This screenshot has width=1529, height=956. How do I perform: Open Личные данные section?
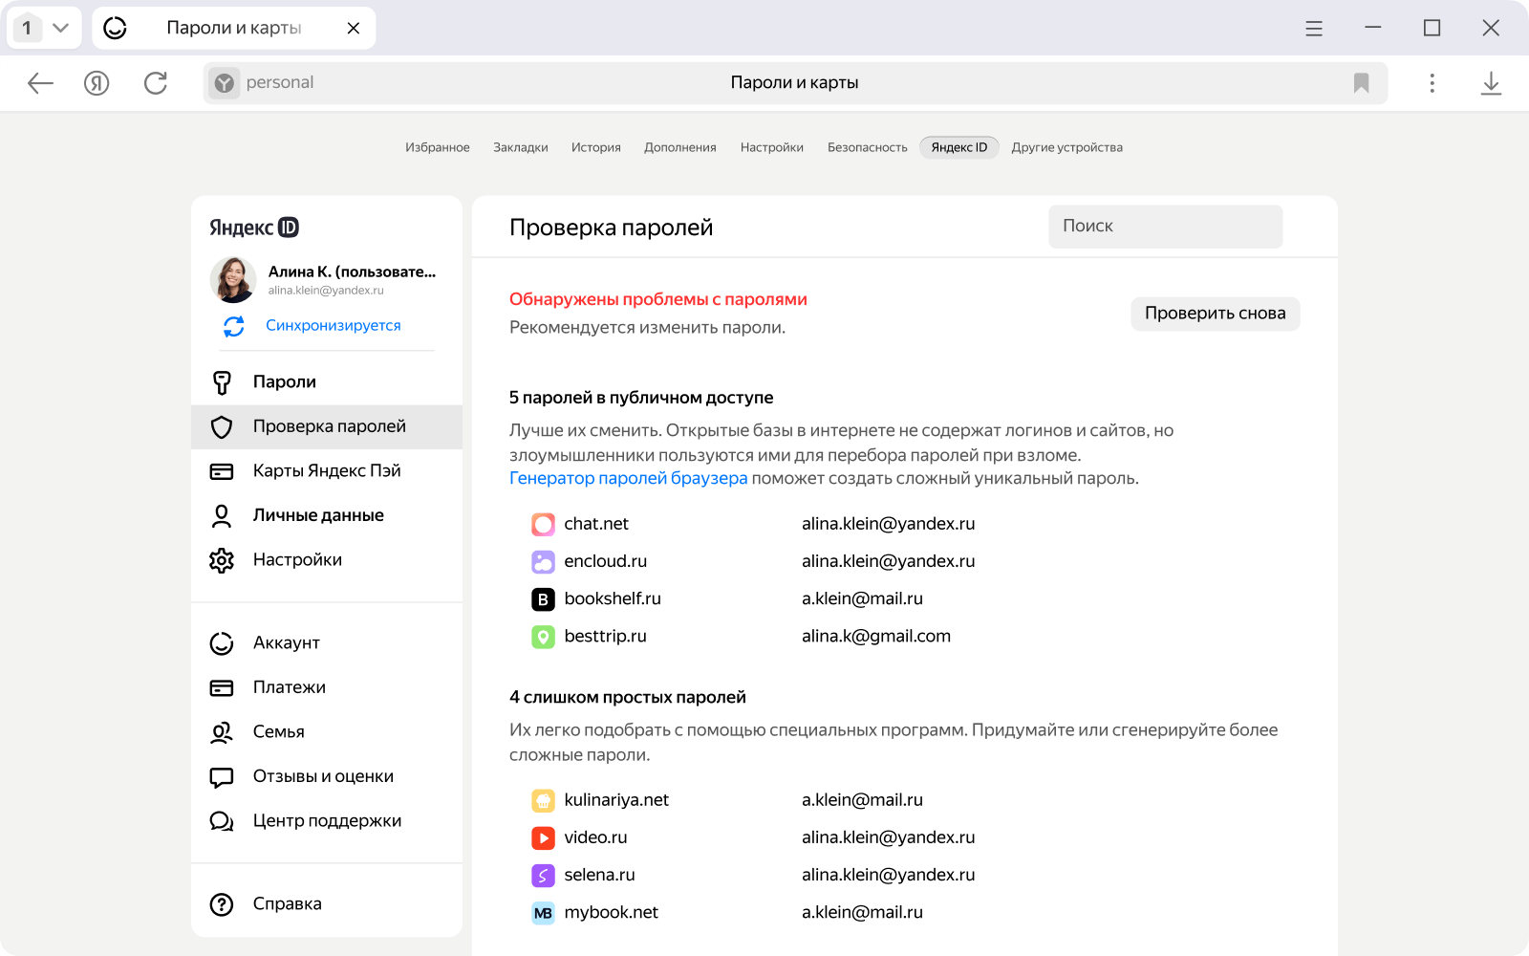pos(327,515)
